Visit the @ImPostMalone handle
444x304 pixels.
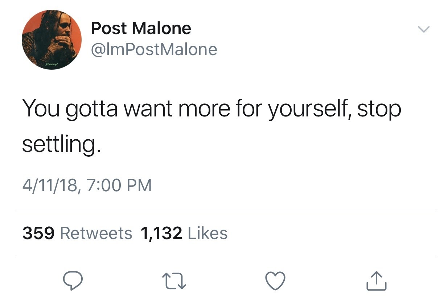click(x=154, y=49)
